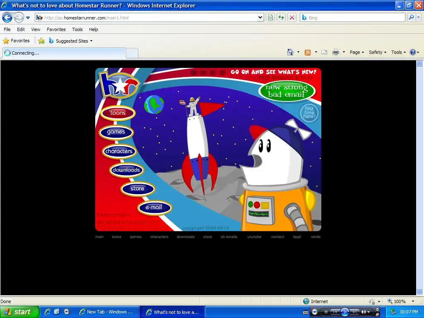The image size is (424, 318).
Task: Click the new strong bad email button
Action: click(x=287, y=91)
